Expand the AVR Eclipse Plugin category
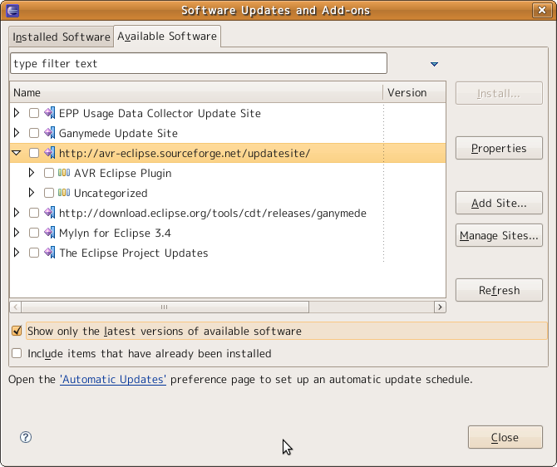 [32, 173]
